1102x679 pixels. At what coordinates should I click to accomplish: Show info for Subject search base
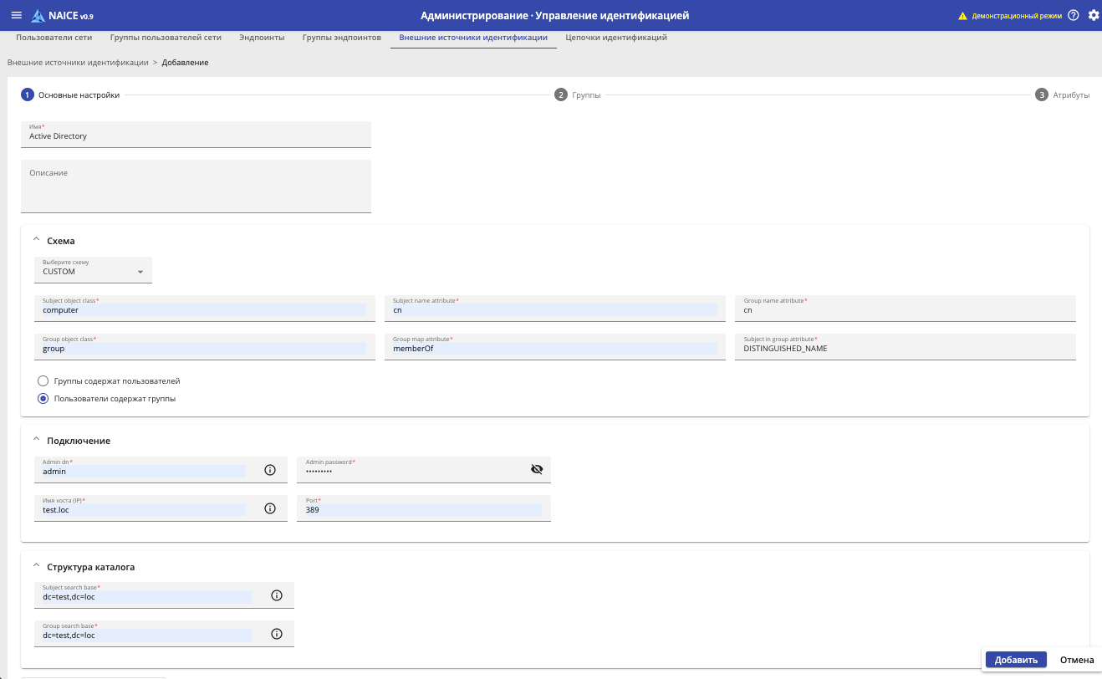point(277,596)
